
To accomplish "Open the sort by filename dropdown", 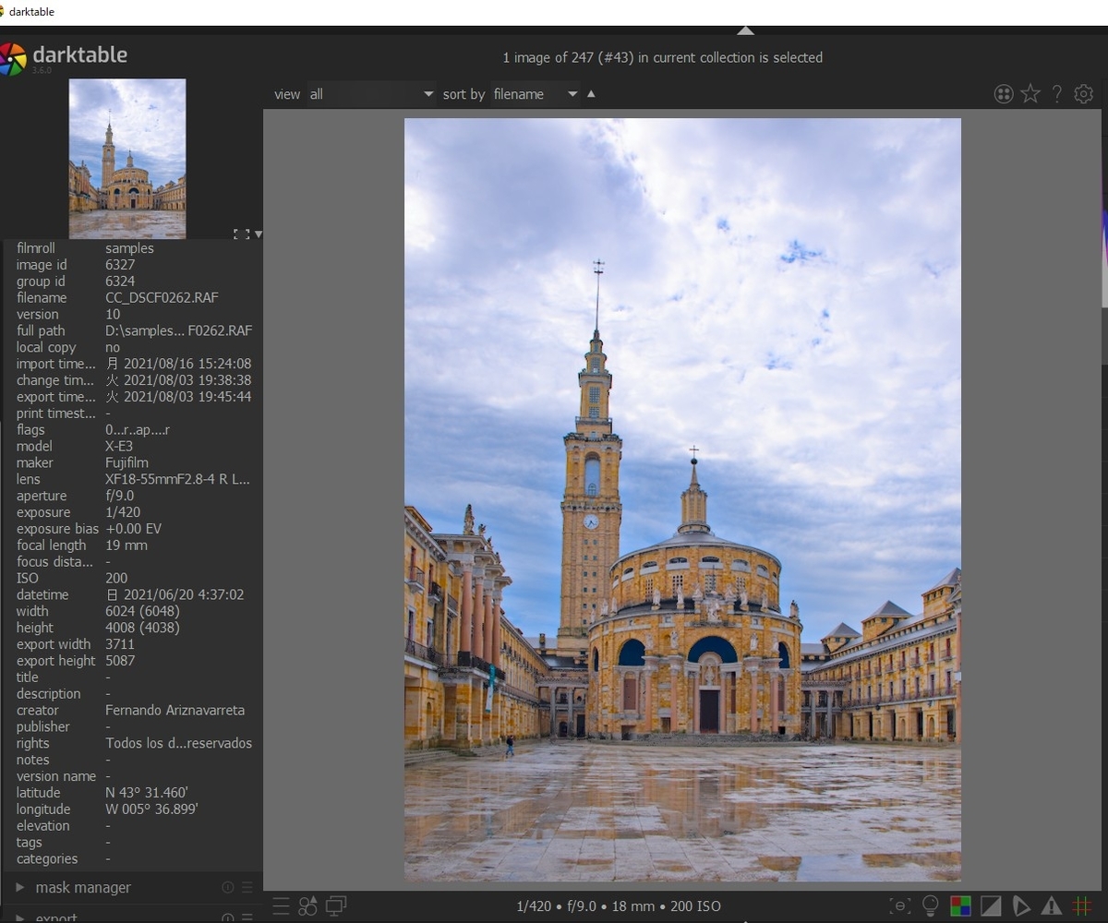I will pos(535,94).
